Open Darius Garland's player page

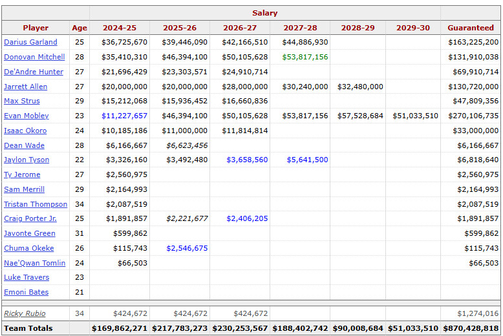(x=30, y=42)
